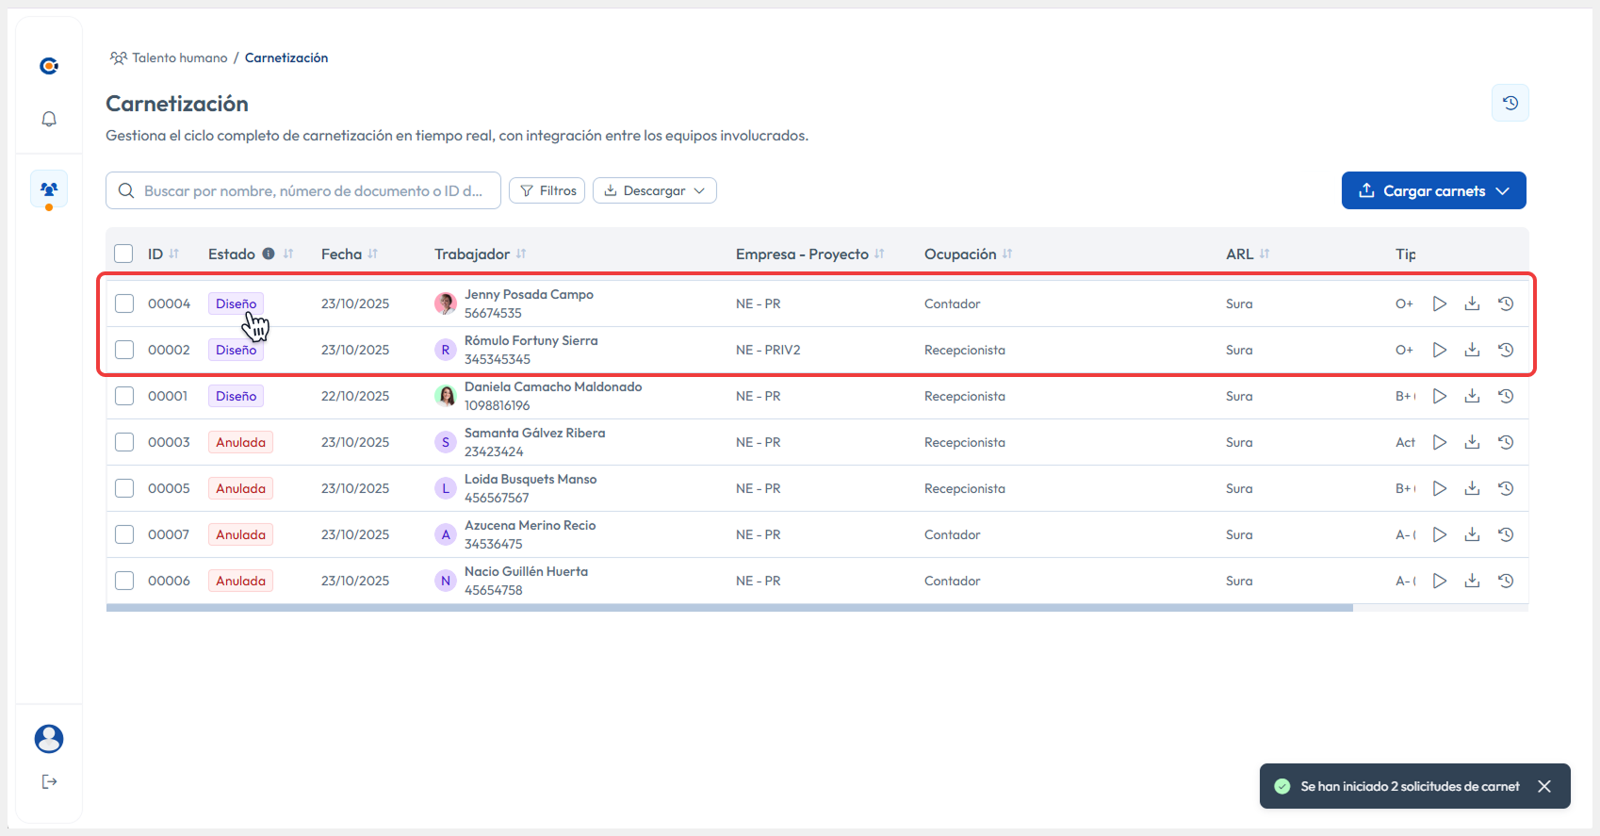
Task: Click the logout icon in sidebar
Action: click(x=49, y=781)
